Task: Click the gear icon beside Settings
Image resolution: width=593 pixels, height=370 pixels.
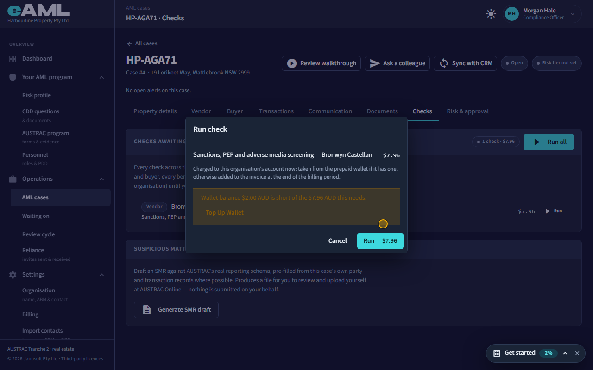Action: click(13, 275)
